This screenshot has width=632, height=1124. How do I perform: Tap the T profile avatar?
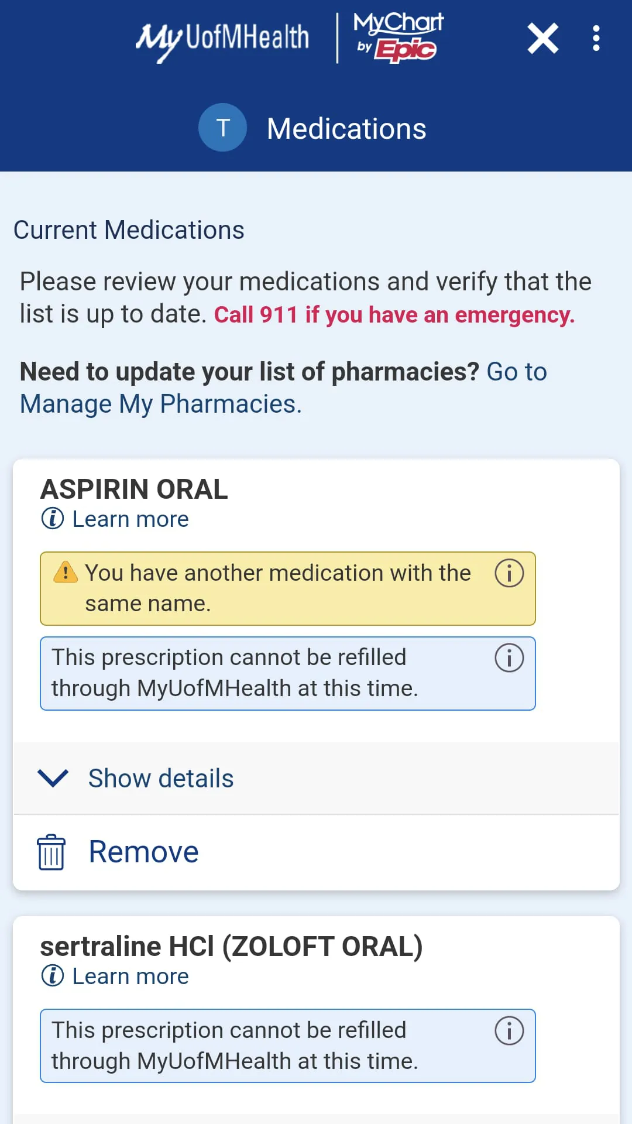[x=222, y=128]
